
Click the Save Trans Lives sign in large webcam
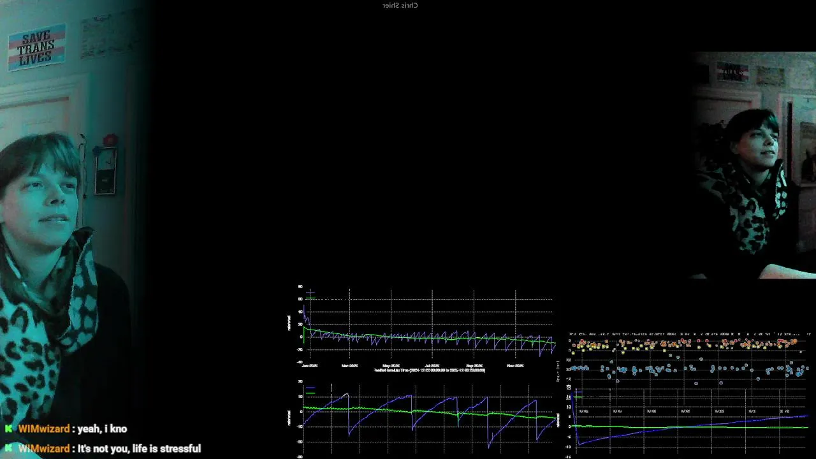click(36, 47)
